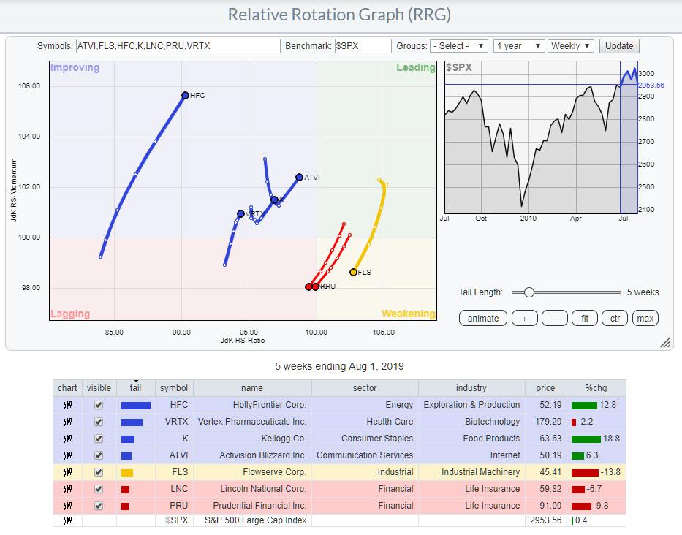Sort table by the %chg column header
The image size is (682, 535).
[x=595, y=388]
